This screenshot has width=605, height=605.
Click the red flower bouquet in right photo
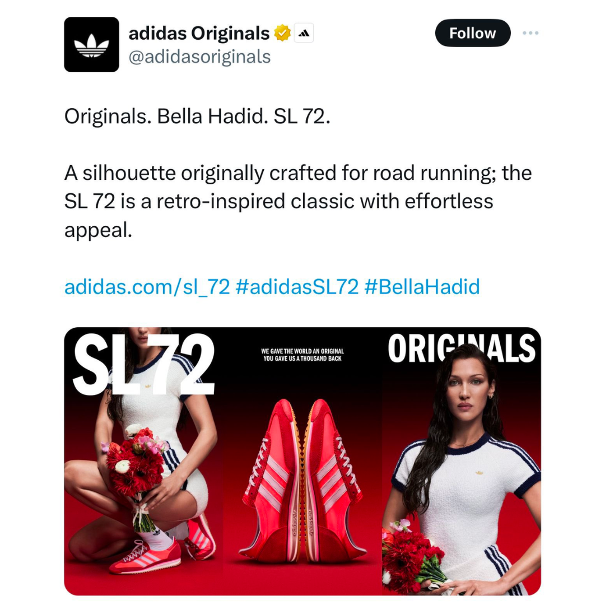point(412,556)
